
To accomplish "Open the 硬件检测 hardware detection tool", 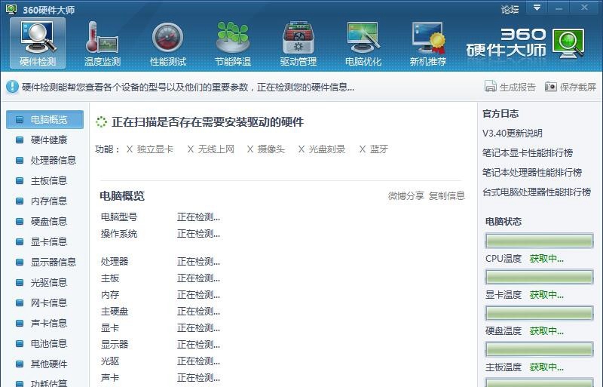I will (x=38, y=43).
